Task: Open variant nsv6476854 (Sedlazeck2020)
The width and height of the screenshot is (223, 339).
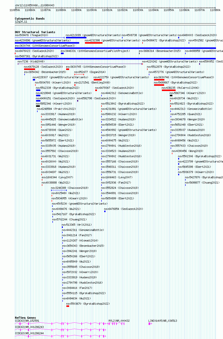Action: coord(124,209)
